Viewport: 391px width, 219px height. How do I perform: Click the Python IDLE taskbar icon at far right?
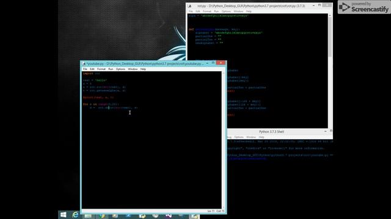pyautogui.click(x=195, y=216)
